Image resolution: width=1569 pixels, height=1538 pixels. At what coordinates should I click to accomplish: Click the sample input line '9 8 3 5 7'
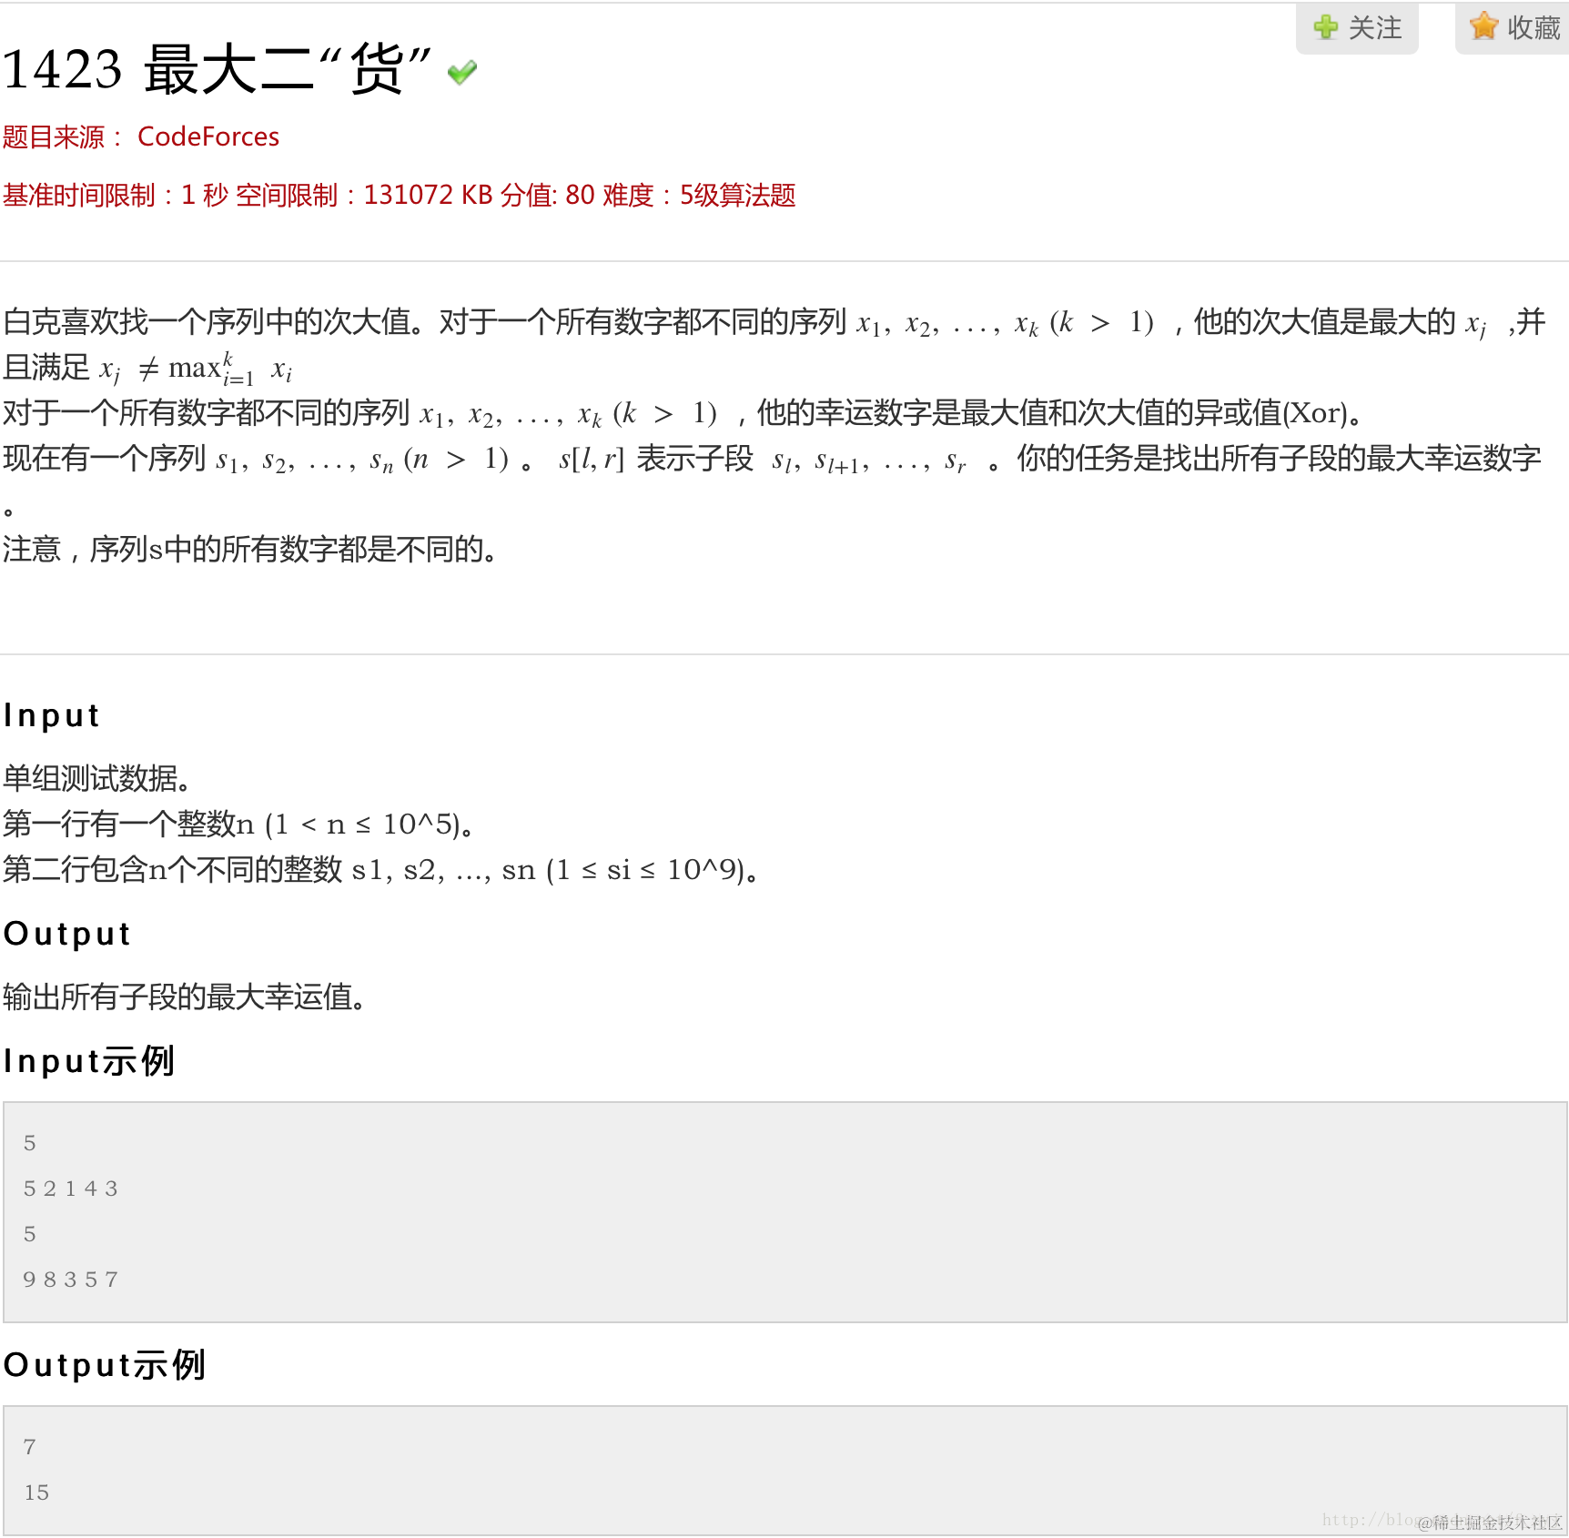(71, 1280)
